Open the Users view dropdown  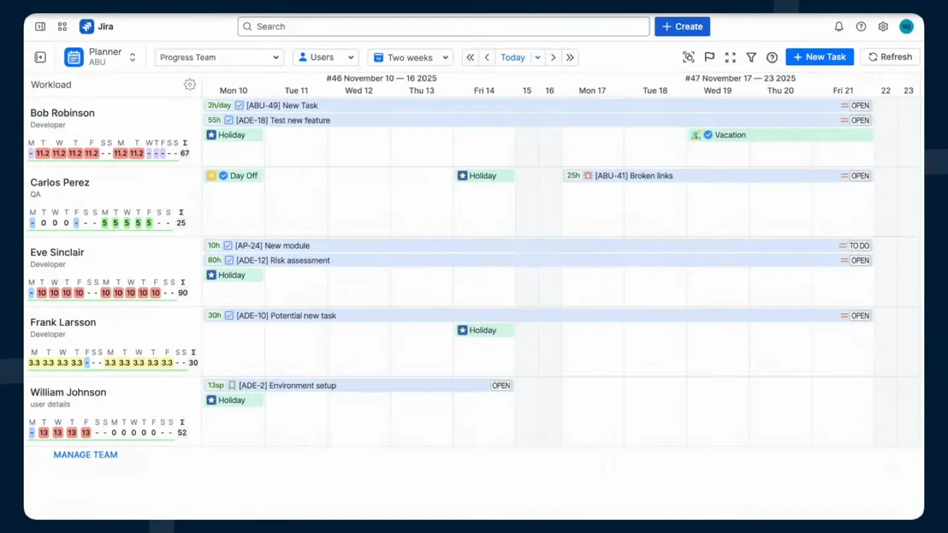[x=325, y=57]
